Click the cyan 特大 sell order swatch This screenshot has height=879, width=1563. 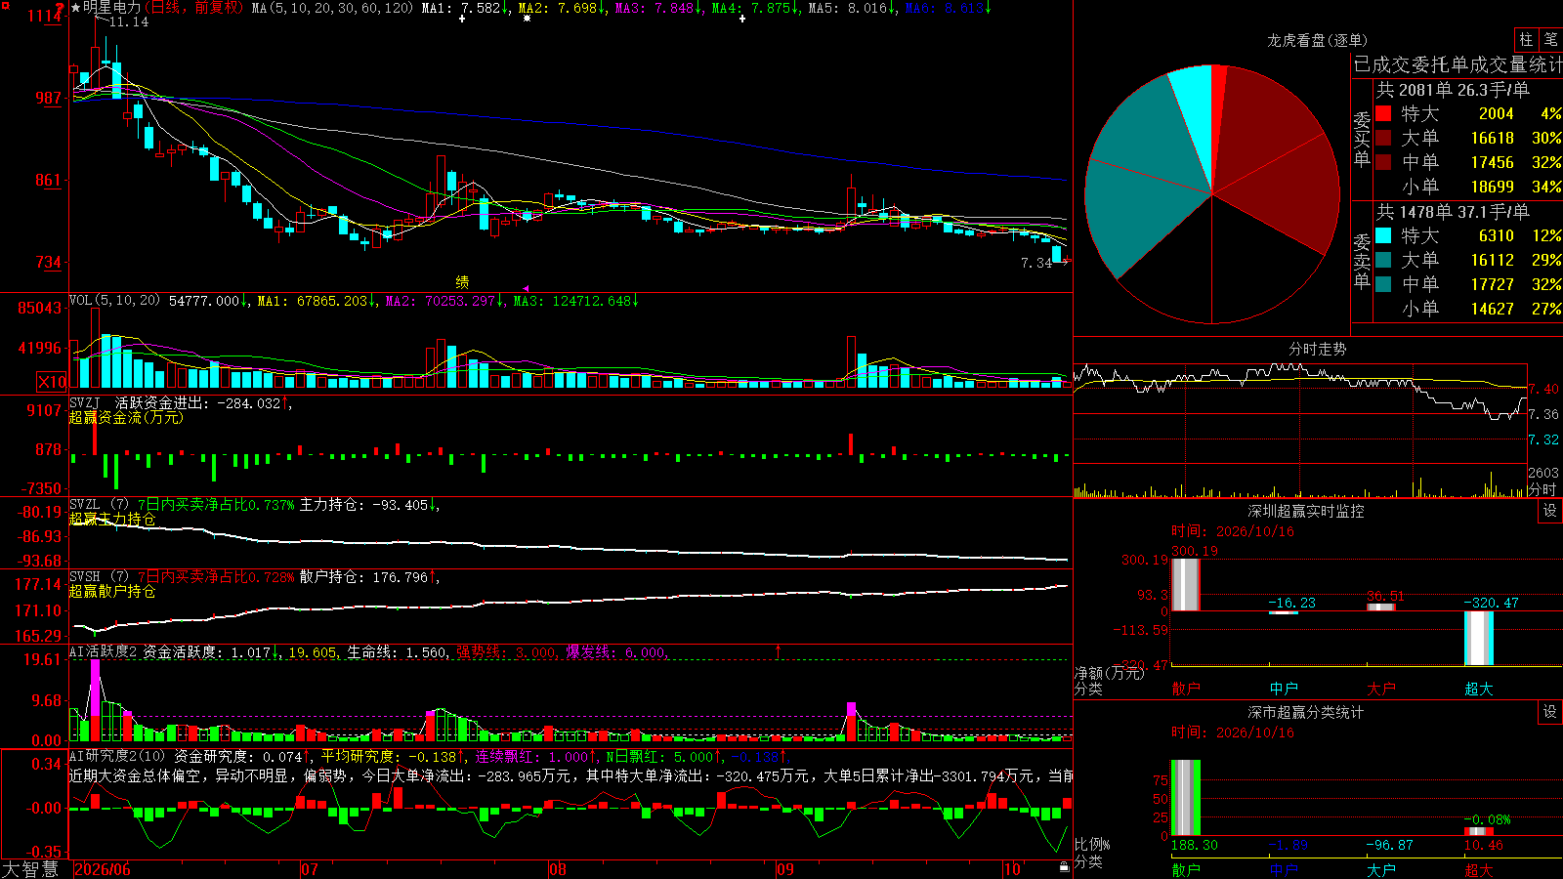point(1383,235)
